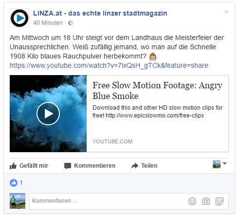Play the Angry Blue Smoke video
This screenshot has width=240, height=216.
[x=48, y=114]
